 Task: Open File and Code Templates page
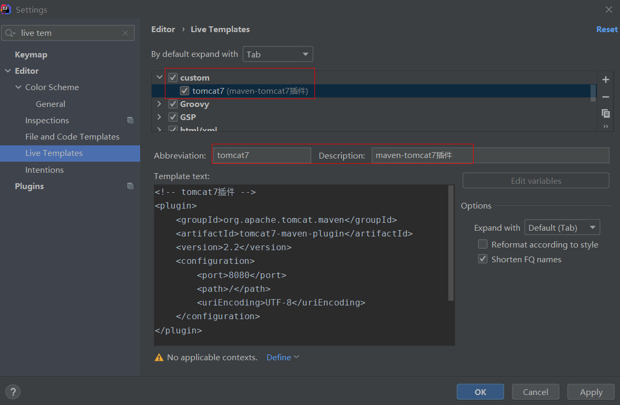point(72,137)
